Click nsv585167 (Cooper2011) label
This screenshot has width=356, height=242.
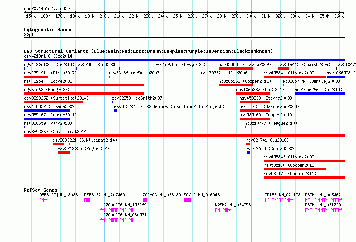(x=50, y=115)
